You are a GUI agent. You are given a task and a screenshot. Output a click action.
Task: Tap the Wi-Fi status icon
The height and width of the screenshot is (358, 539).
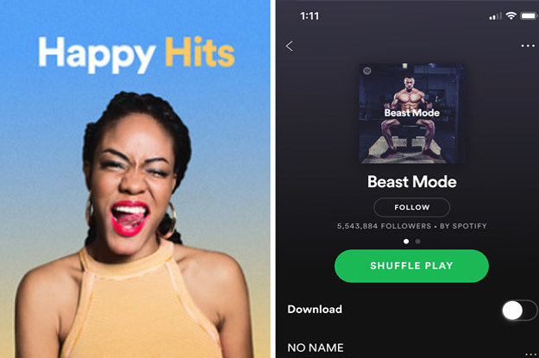coord(511,16)
